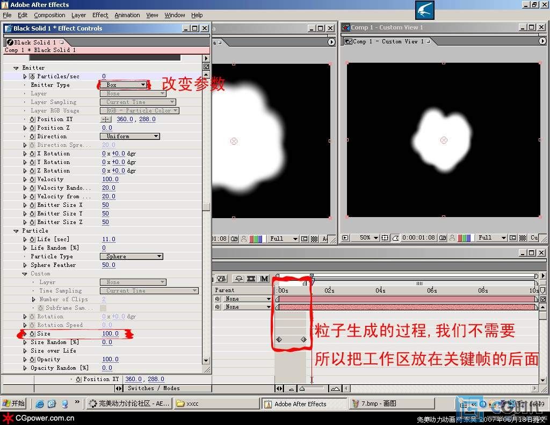Viewport: 550px width, 425px height.
Task: Click the show last snapshot icon in Custom View
Action: 452,238
